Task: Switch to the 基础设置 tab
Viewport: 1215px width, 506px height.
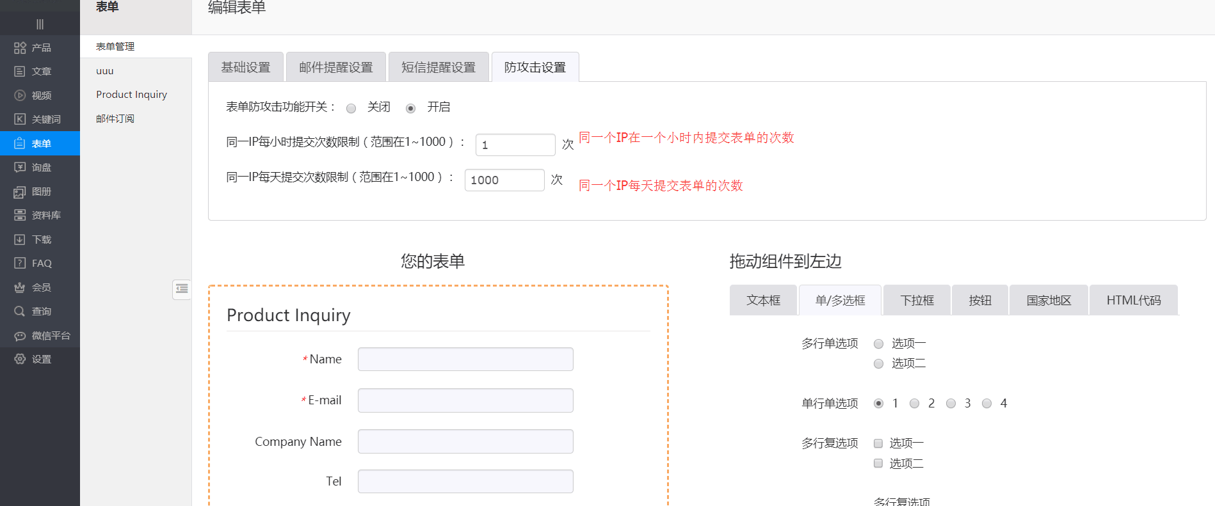Action: pos(246,68)
